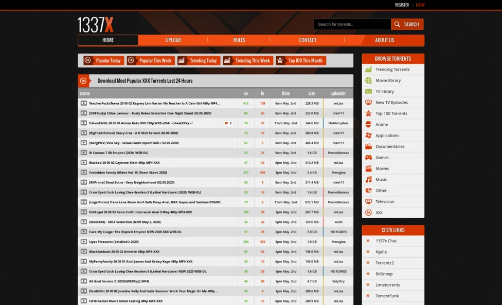Open the Contact tab
Screen dimensions: 502x305
pos(308,40)
